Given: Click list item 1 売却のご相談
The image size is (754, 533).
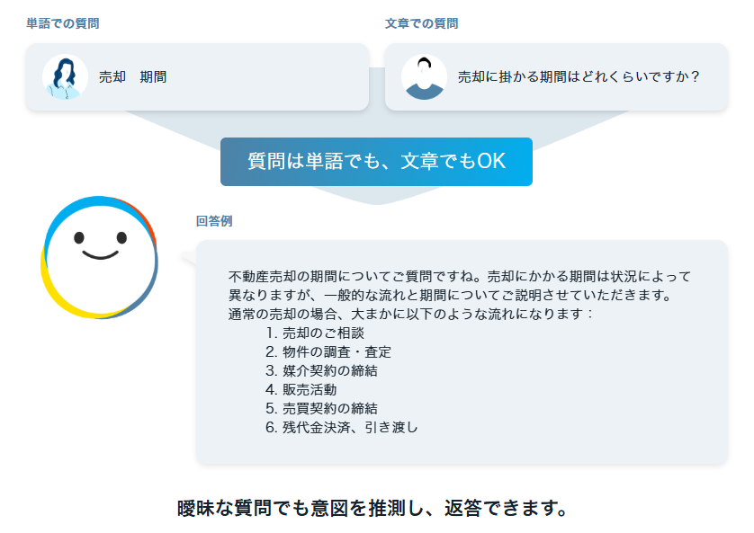Looking at the screenshot, I should click(x=315, y=333).
